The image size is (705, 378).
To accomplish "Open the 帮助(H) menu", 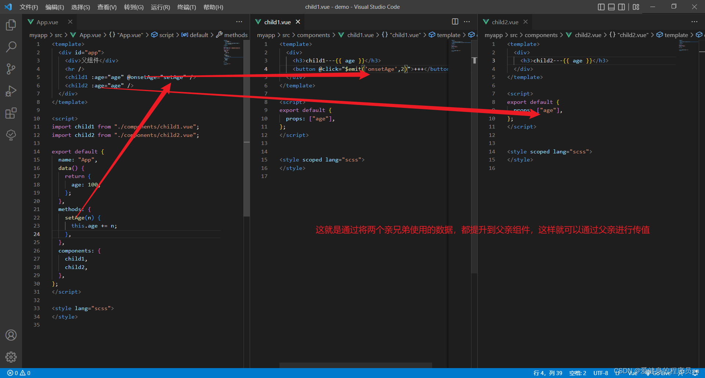I will pos(213,7).
